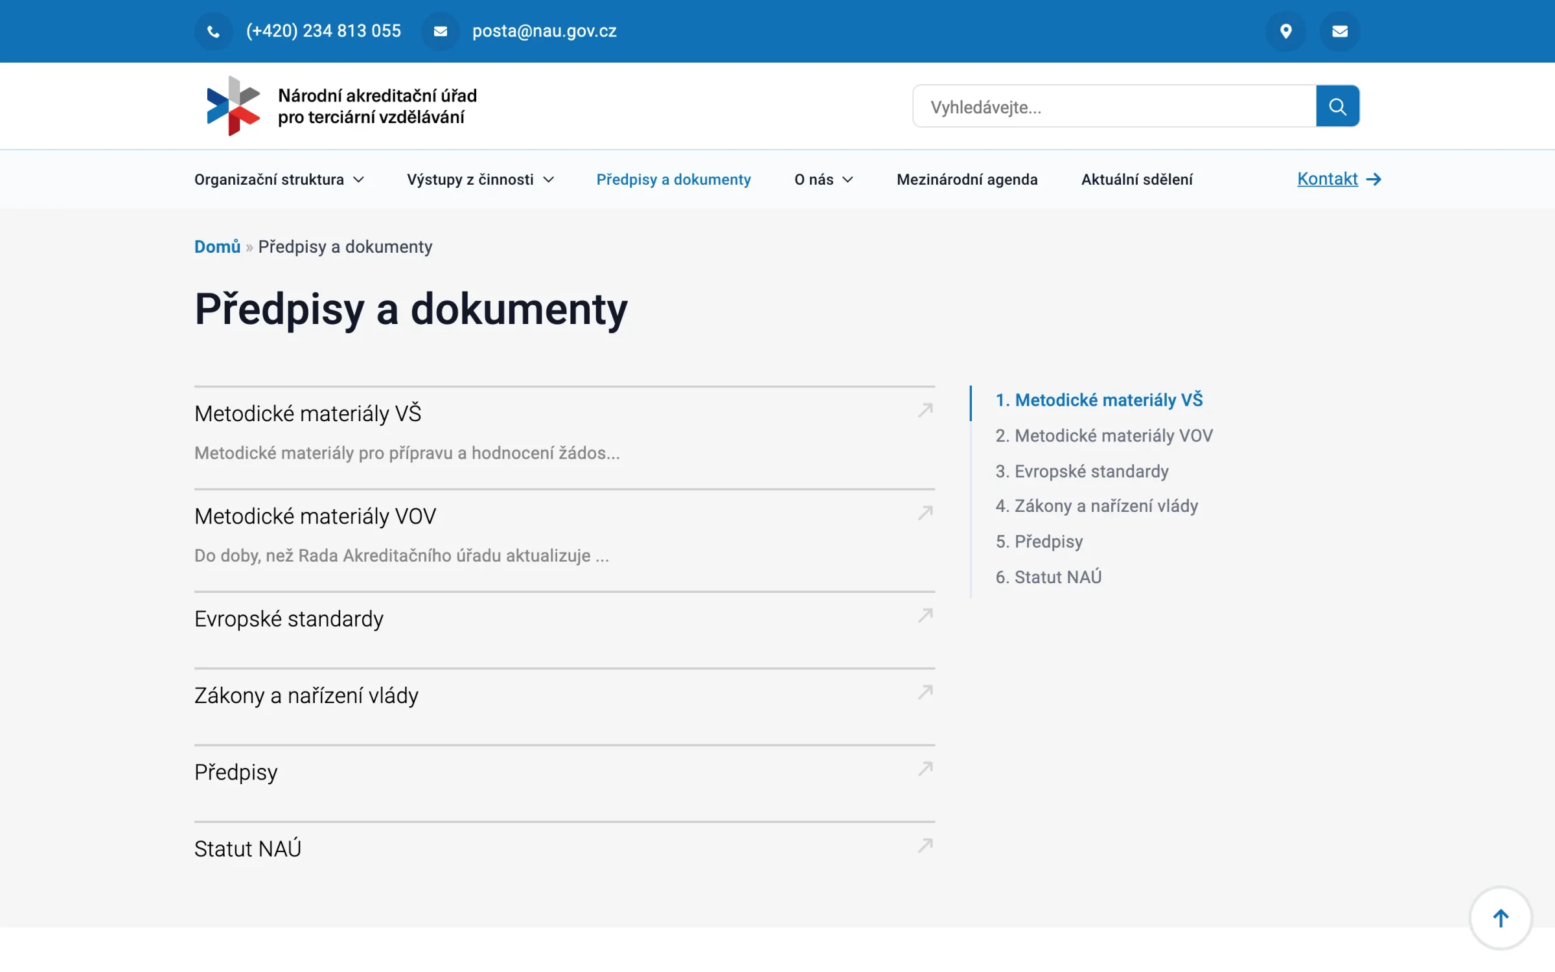Follow the Kontakt link
The image size is (1555, 972).
coord(1327,179)
